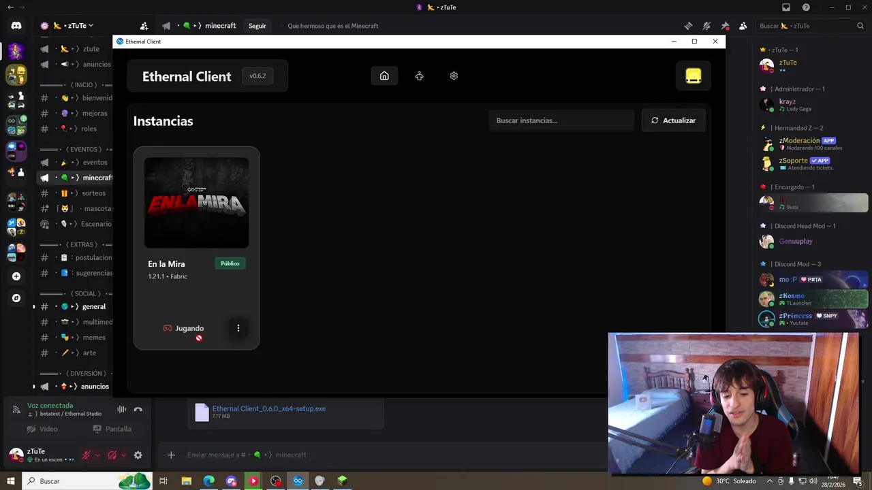Collapse the SOCIAL category
This screenshot has width=872, height=490.
(x=76, y=293)
